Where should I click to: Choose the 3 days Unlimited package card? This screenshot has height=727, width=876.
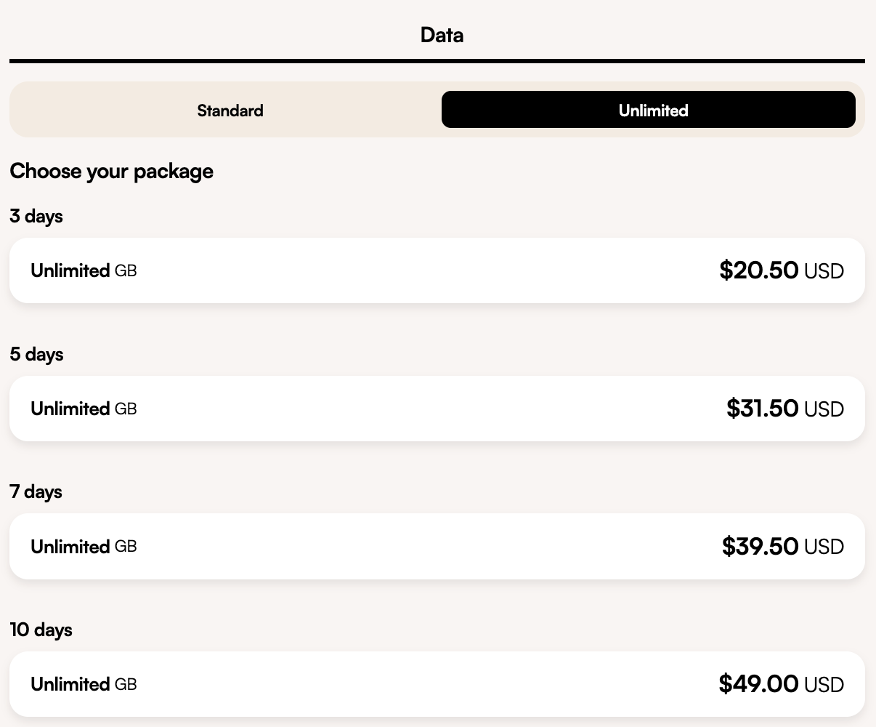[x=437, y=270]
